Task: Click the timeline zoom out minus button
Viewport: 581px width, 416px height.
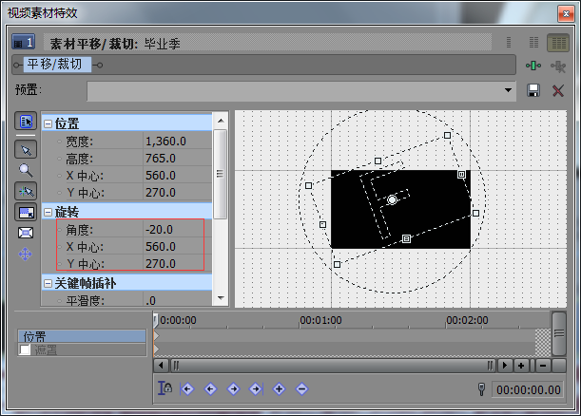Action: (541, 365)
